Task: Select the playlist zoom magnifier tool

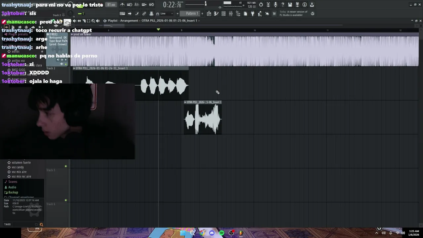Action: coord(93,21)
